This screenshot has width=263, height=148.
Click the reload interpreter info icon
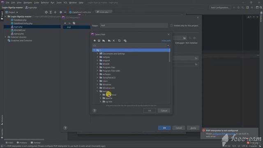190,38
